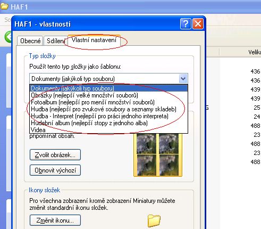Click the Dokumenty combo box field
The height and width of the screenshot is (229, 261).
tap(108, 78)
